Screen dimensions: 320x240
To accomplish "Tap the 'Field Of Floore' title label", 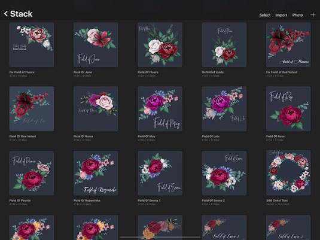I will pos(148,72).
